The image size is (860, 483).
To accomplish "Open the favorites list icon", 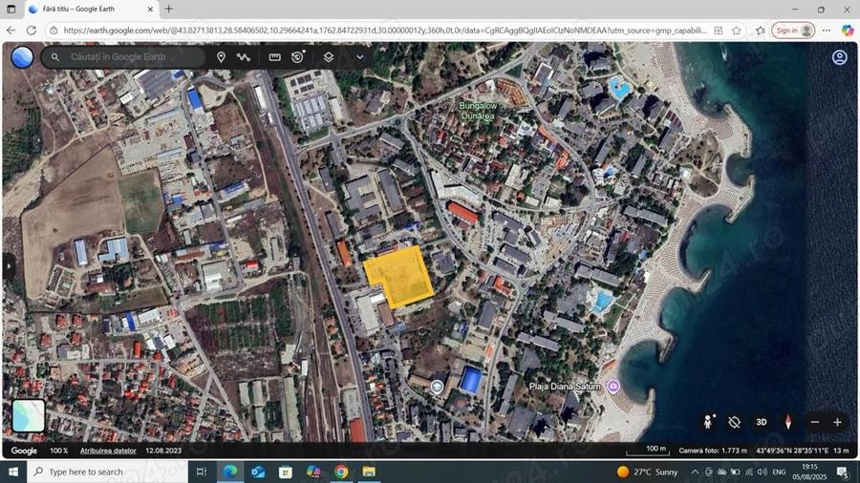I will (761, 31).
